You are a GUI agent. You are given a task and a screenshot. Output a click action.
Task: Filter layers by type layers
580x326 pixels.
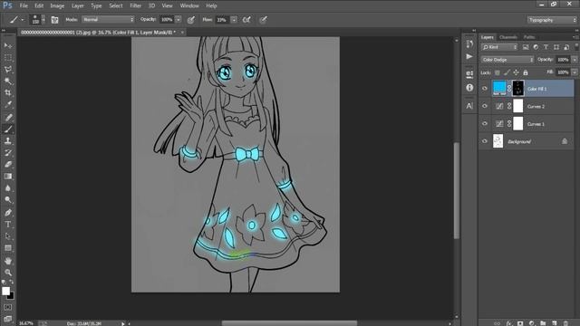tap(546, 47)
